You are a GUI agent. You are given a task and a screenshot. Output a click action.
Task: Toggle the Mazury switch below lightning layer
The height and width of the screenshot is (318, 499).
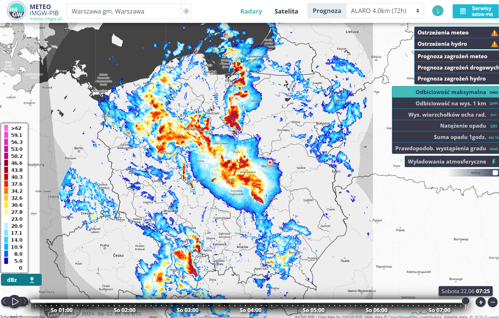click(495, 173)
